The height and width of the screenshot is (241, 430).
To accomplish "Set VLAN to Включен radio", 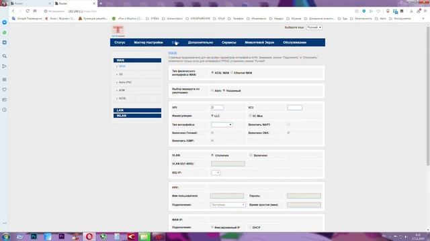I will tap(251, 155).
